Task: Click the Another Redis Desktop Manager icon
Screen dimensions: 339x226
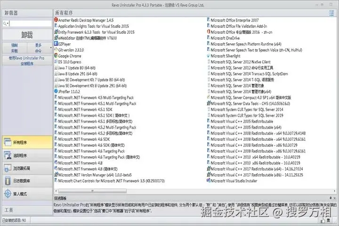Action: coord(56,20)
